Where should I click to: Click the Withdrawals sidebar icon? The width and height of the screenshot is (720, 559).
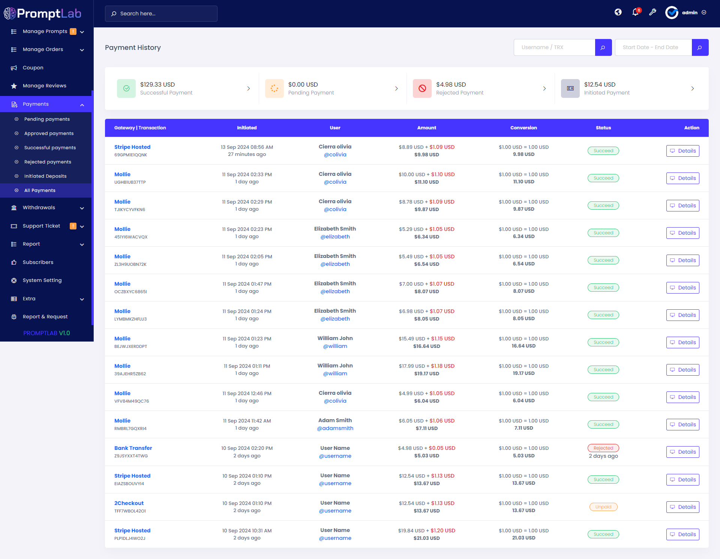click(x=13, y=207)
